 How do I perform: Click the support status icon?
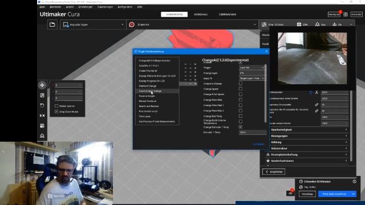tap(317, 24)
